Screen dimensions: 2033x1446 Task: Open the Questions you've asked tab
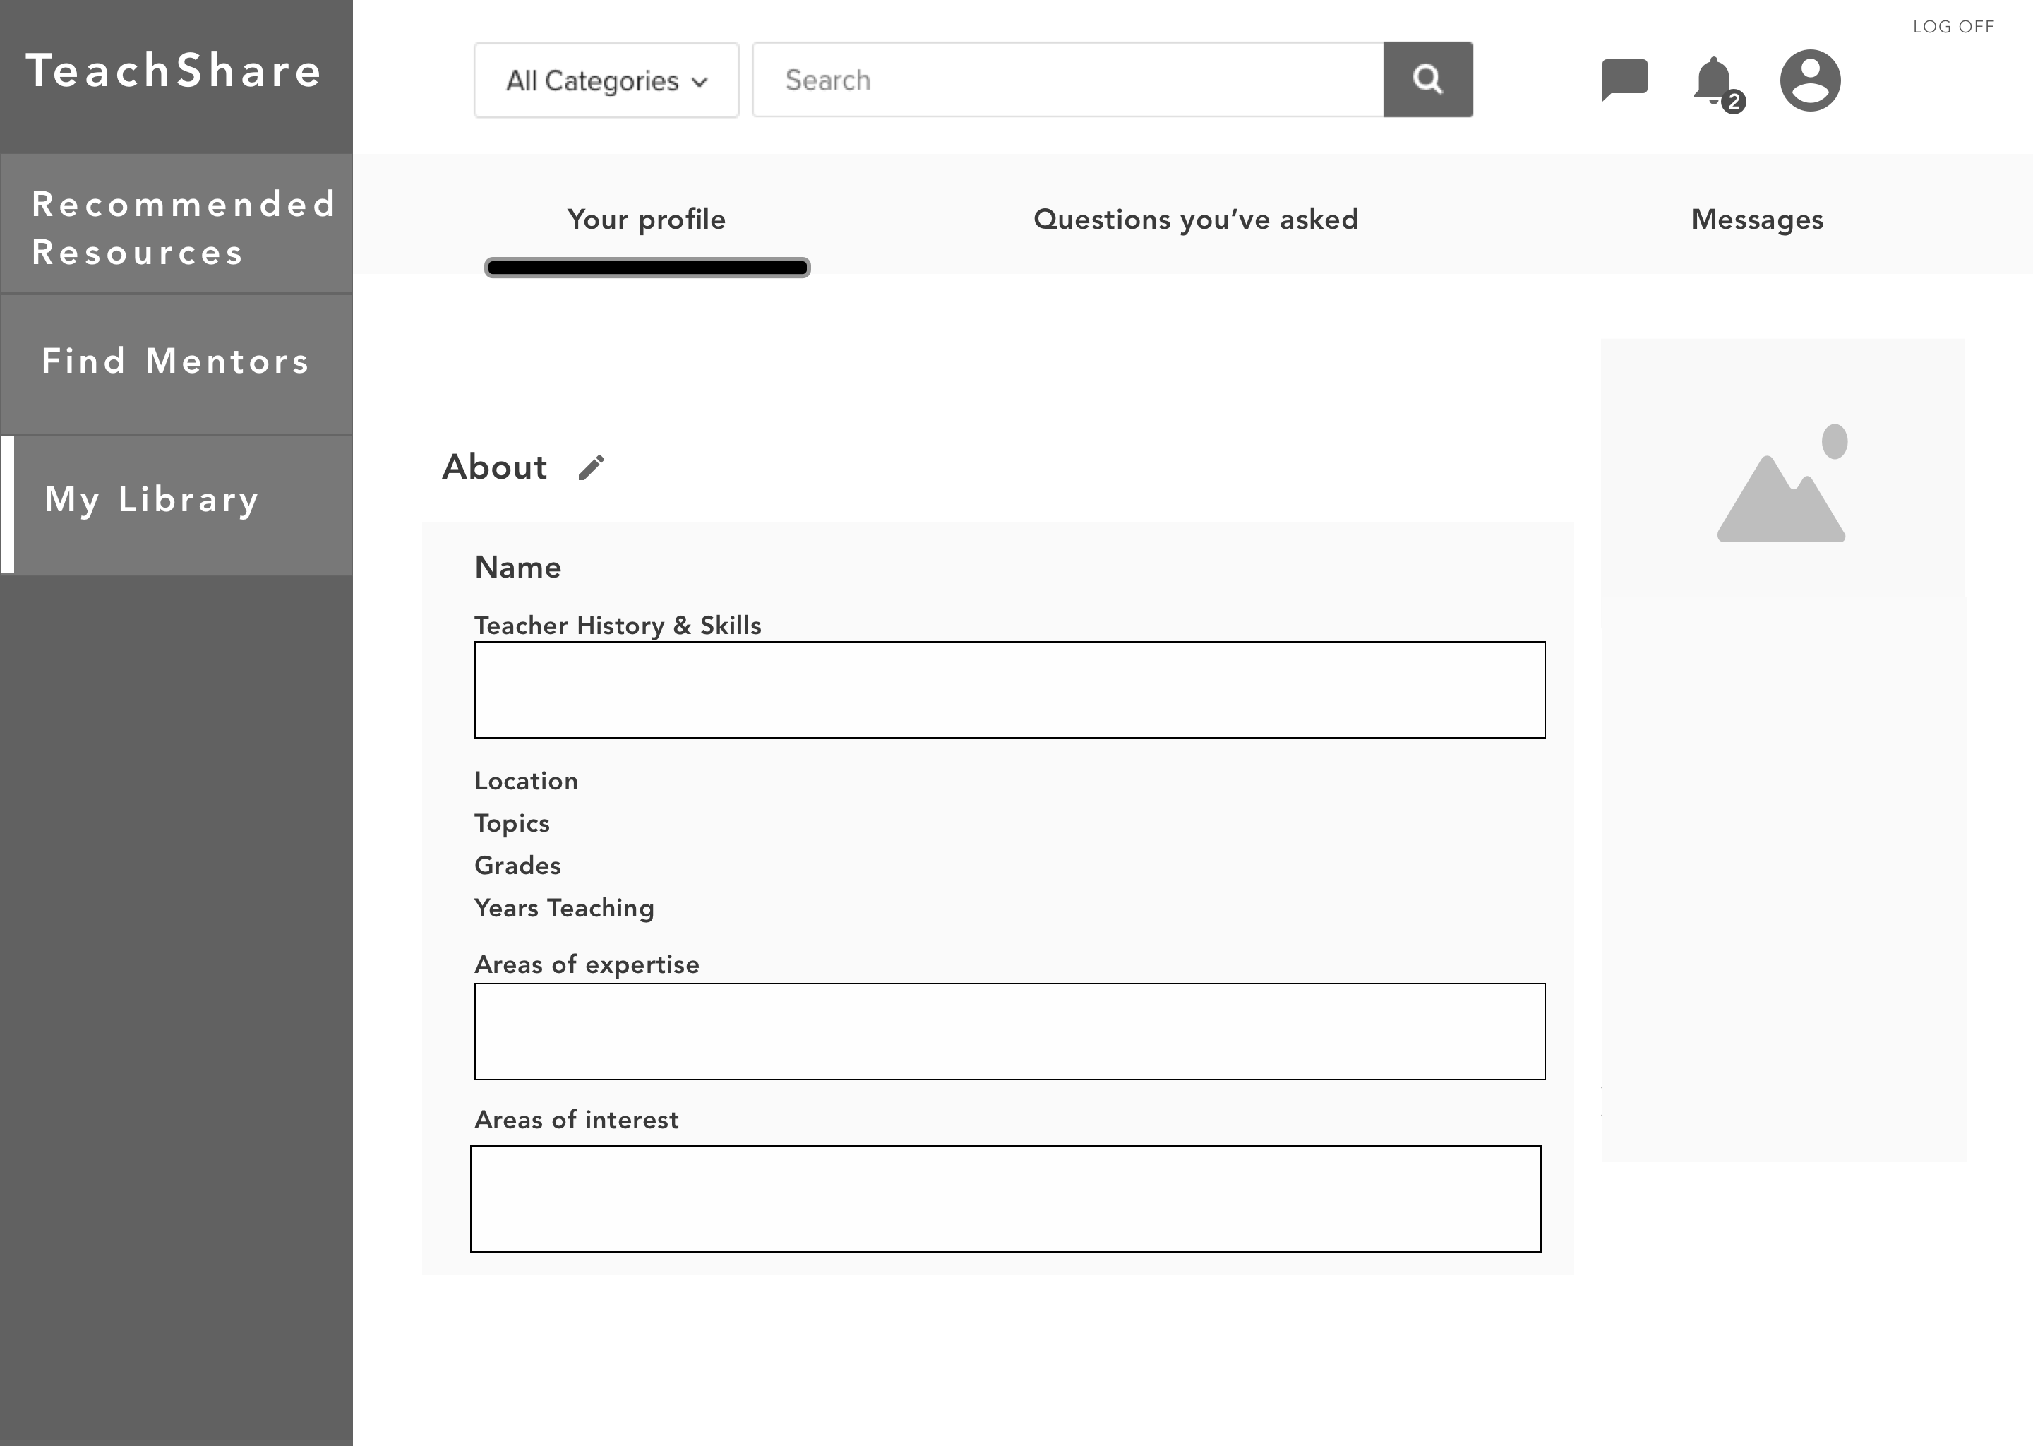tap(1195, 219)
